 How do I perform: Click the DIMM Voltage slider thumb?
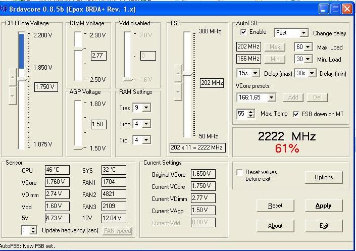point(78,49)
